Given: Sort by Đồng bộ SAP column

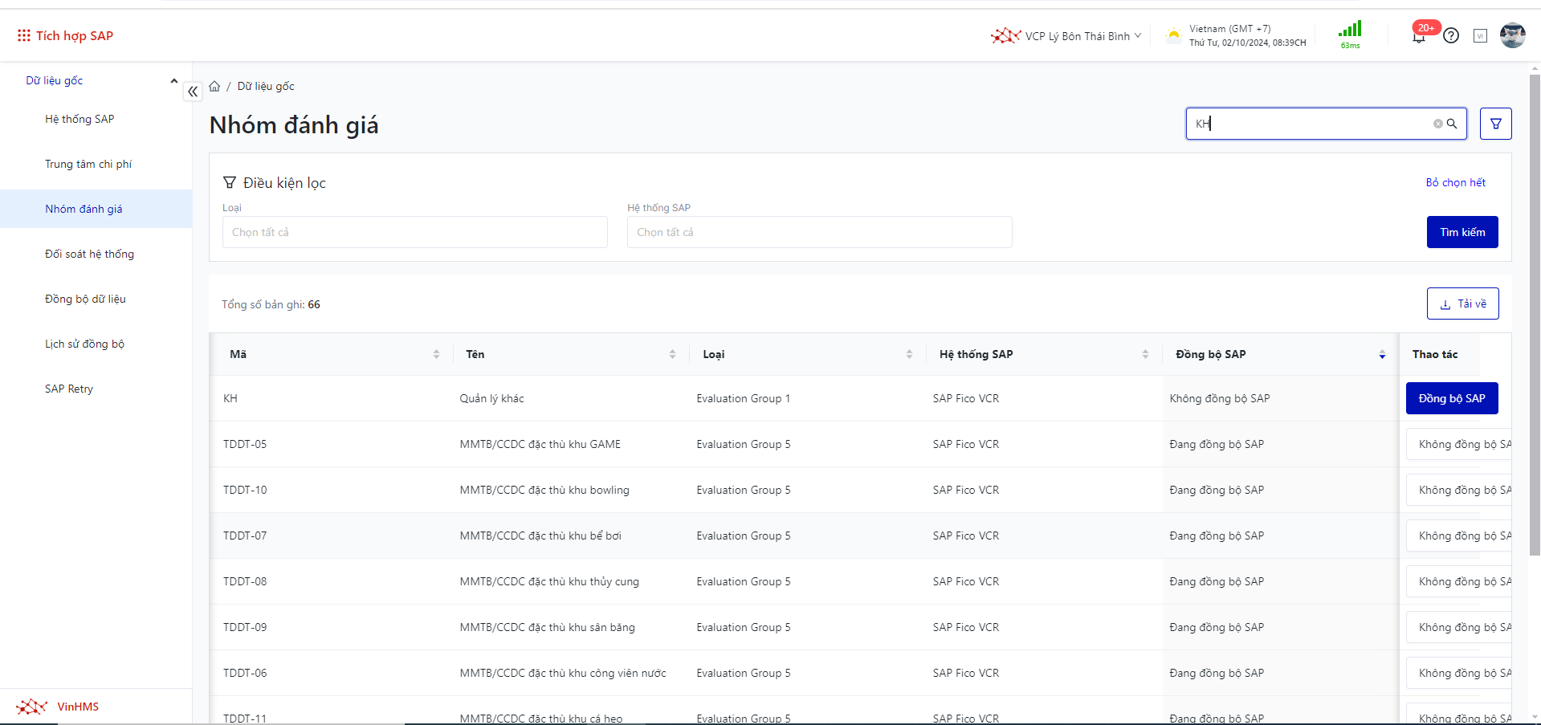Looking at the screenshot, I should tap(1382, 354).
